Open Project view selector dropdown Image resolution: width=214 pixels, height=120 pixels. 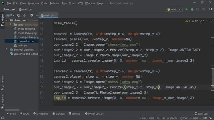pyautogui.click(x=10, y=15)
